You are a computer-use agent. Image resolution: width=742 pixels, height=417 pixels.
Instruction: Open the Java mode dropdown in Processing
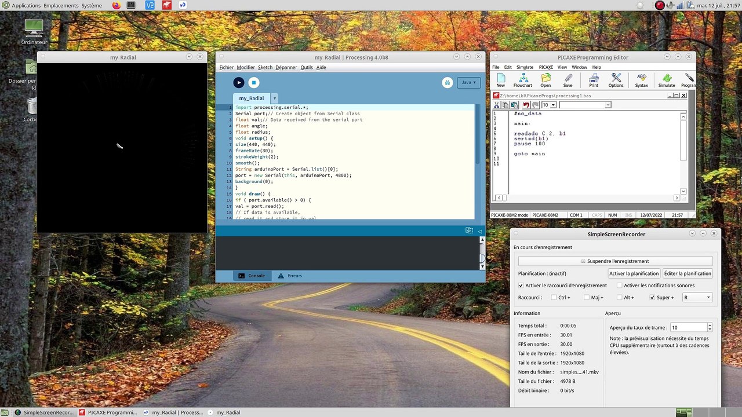click(x=468, y=83)
